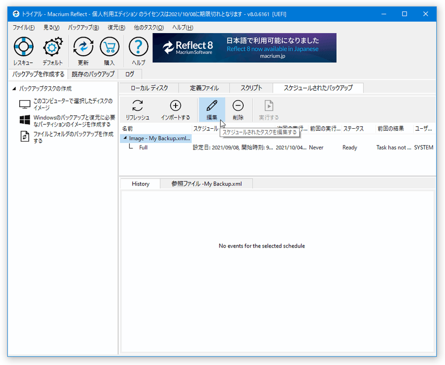Image resolution: width=445 pixels, height=365 pixels.
Task: Open the バックアップ(B) menu
Action: pos(83,28)
